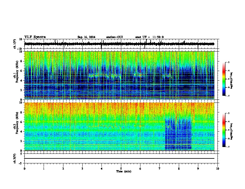Select the date text "Sep. 16, 2024"
Image resolution: width=245 pixels, height=189 pixels.
[x=86, y=37]
